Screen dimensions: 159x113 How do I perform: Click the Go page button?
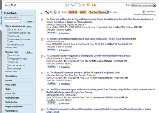88,5
